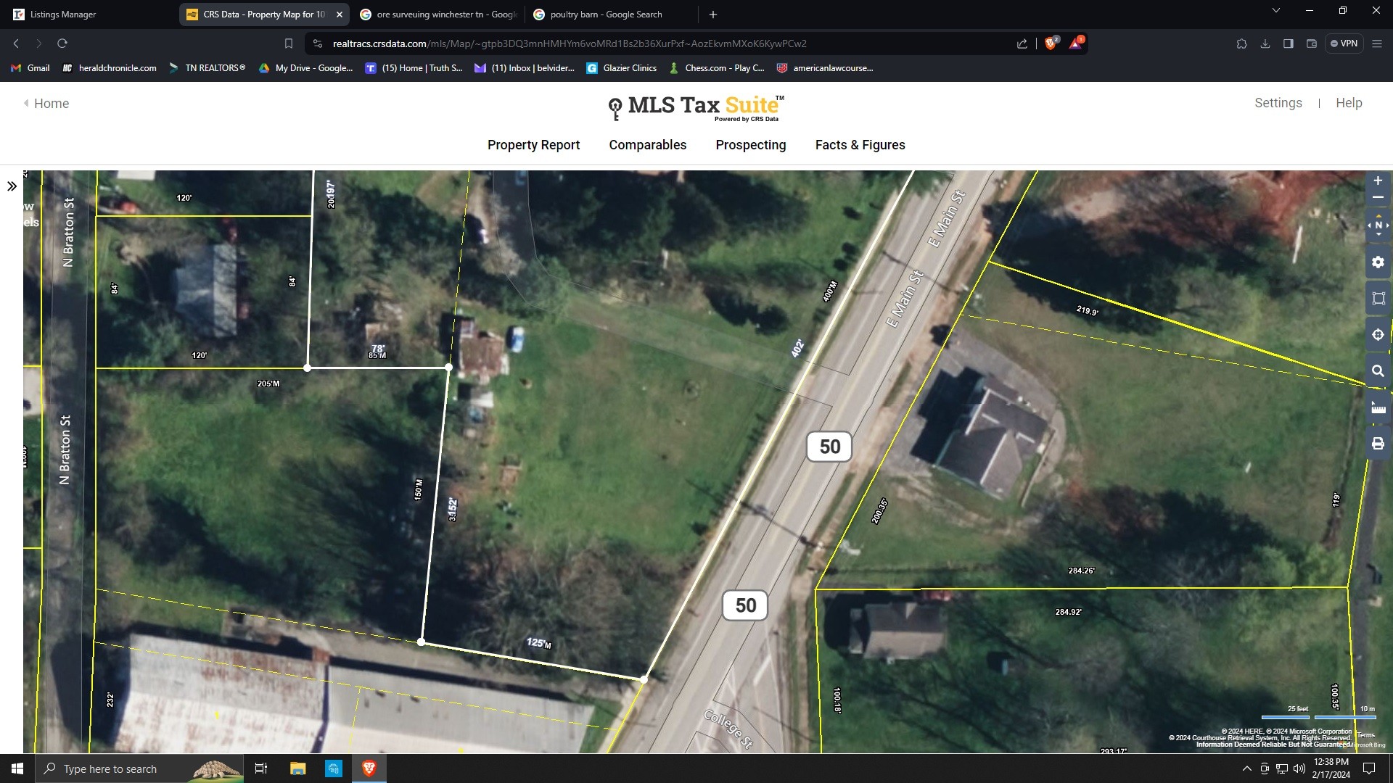Screen dimensions: 1393x783
Task: Reload the current page
Action: click(62, 43)
